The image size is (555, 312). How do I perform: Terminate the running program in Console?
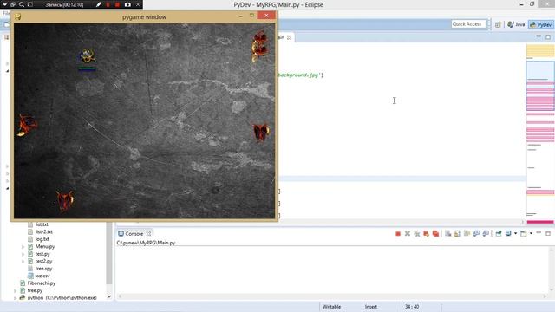pos(398,233)
